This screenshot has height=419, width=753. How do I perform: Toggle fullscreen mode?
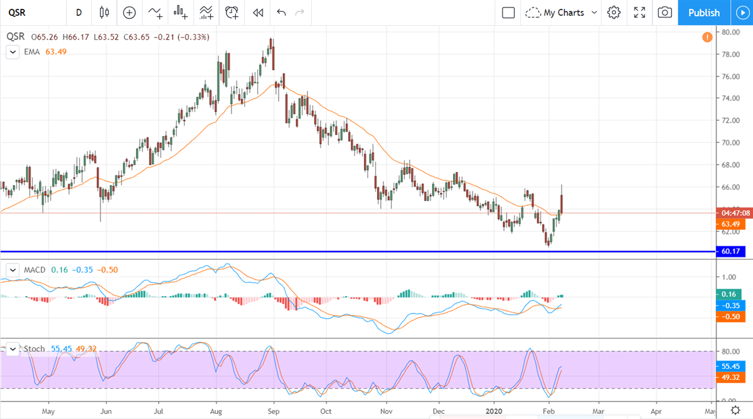639,13
